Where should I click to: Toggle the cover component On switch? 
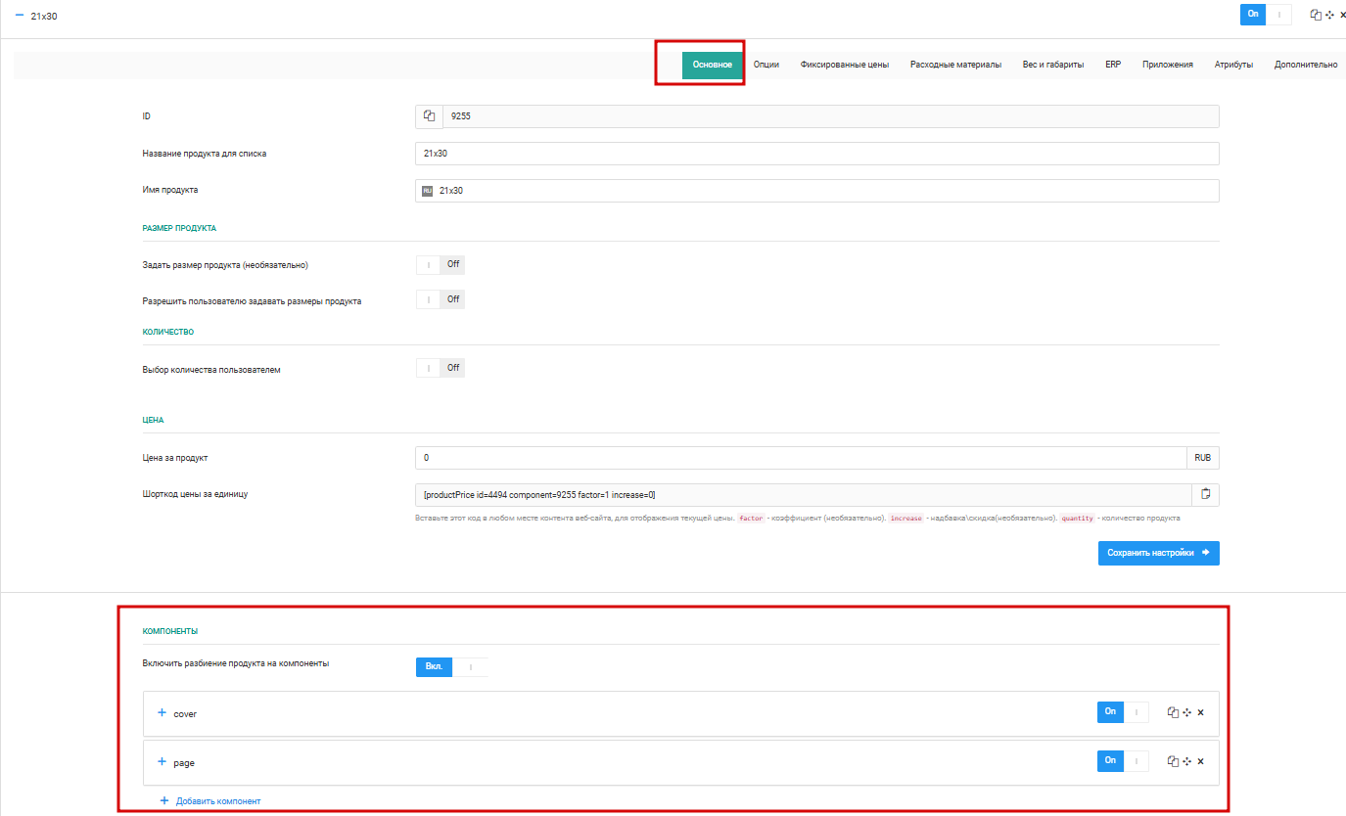(x=1123, y=712)
